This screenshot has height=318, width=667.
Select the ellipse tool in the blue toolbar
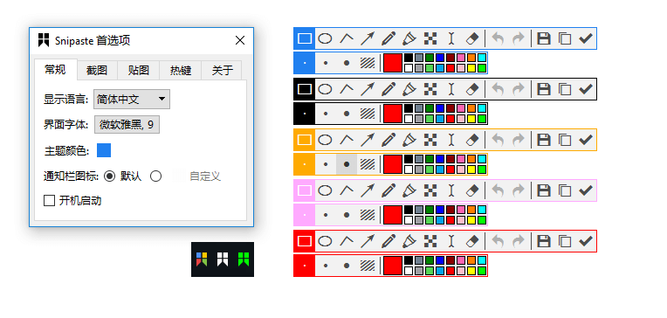326,38
